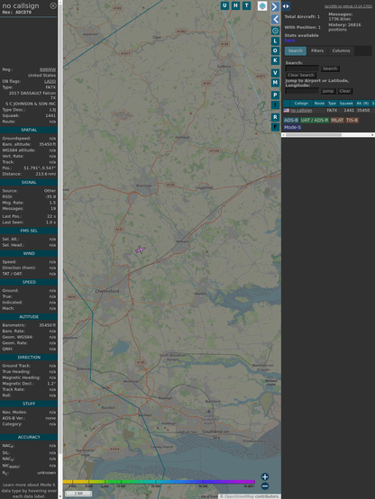Sort table by Type column

[332, 104]
